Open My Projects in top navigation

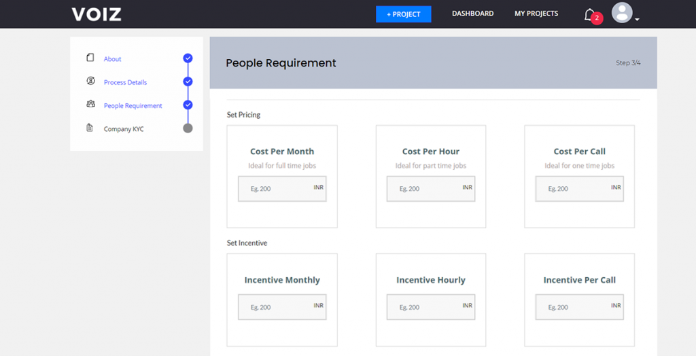pyautogui.click(x=536, y=14)
